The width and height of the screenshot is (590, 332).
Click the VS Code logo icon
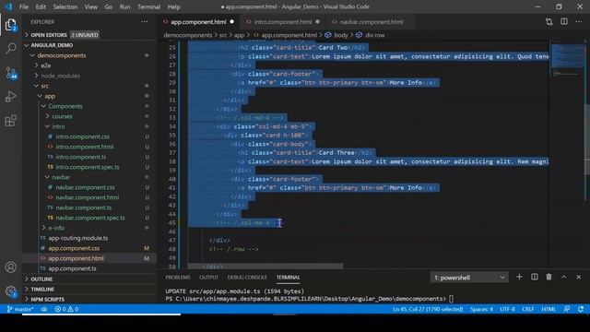pyautogui.click(x=8, y=6)
